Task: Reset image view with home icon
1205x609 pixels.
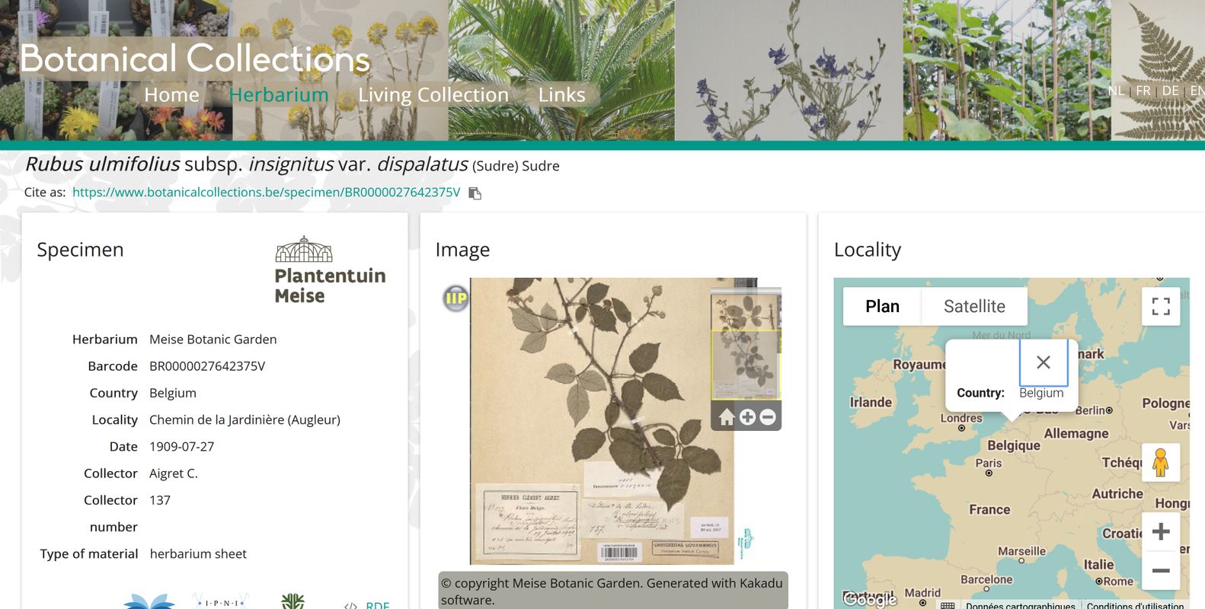Action: pos(727,417)
